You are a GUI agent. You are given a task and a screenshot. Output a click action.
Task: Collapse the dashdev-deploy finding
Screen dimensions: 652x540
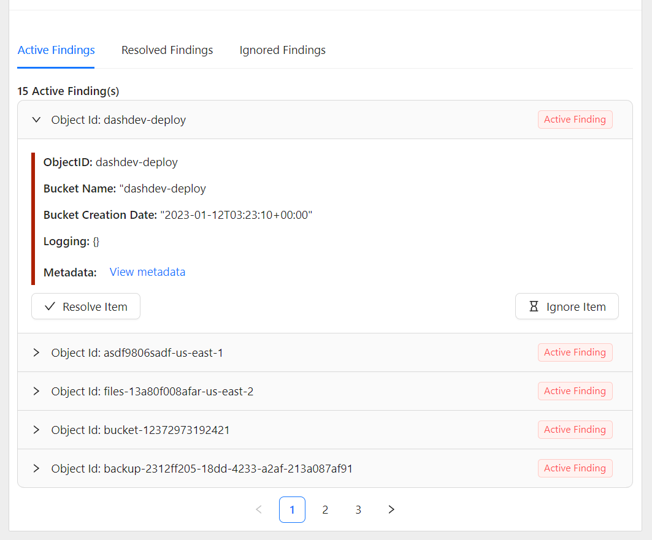[x=36, y=120]
